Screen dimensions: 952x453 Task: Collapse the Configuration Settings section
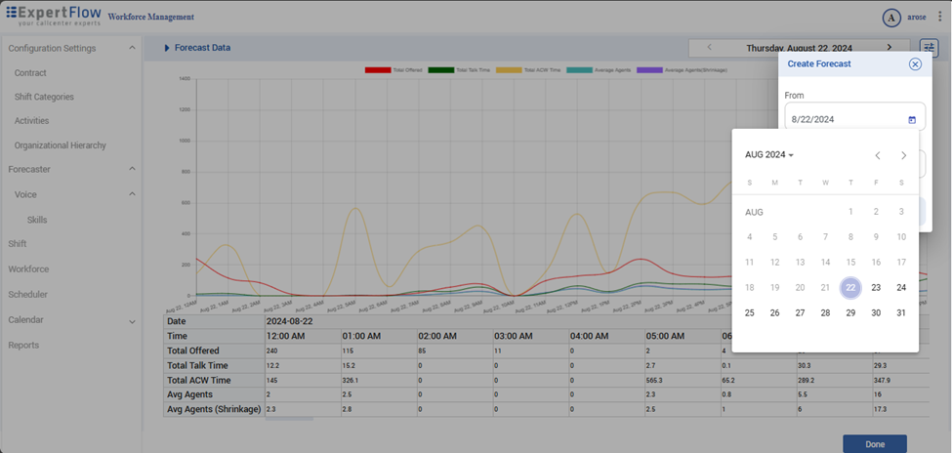pos(132,48)
